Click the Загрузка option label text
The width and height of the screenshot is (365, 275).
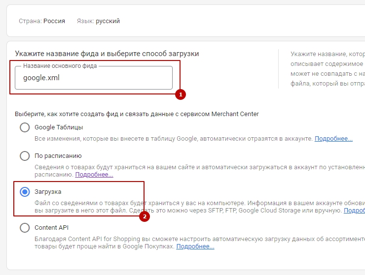pyautogui.click(x=48, y=192)
